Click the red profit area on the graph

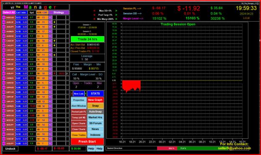pyautogui.click(x=131, y=85)
